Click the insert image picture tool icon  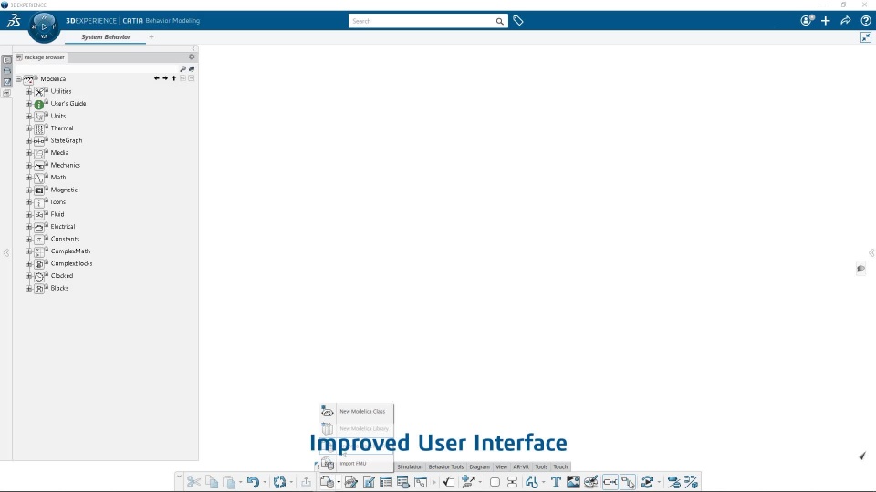[x=573, y=482]
